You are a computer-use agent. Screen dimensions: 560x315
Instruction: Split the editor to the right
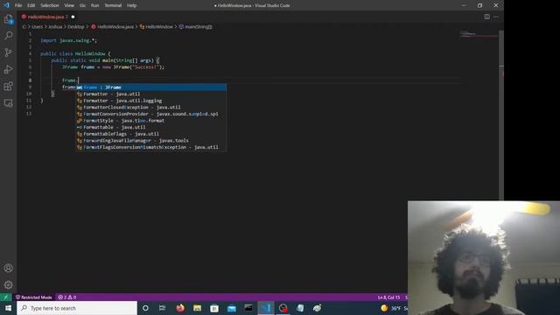[x=486, y=17]
